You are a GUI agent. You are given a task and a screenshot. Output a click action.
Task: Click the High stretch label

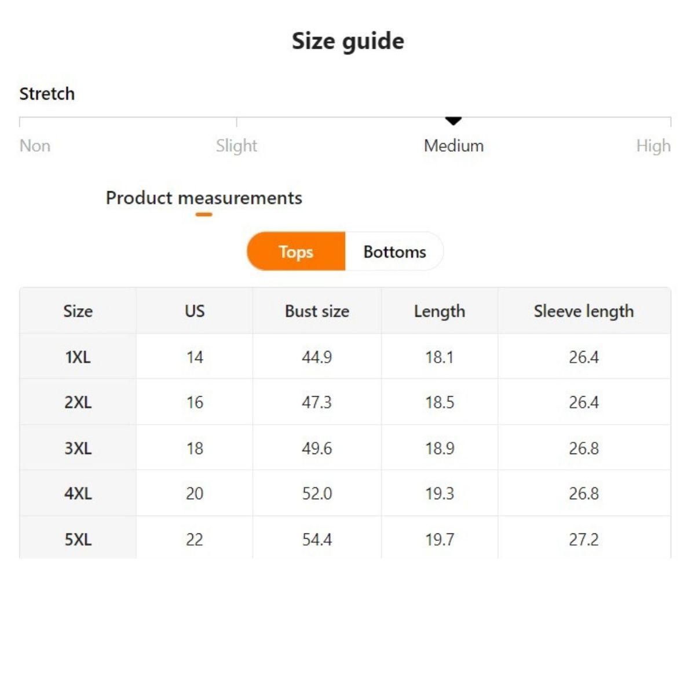click(653, 145)
